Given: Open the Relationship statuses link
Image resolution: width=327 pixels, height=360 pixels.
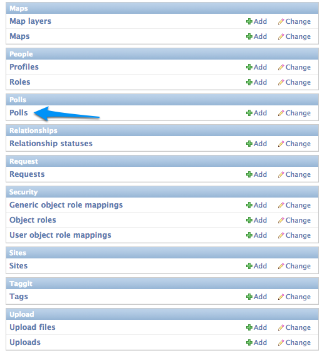Looking at the screenshot, I should 51,144.
